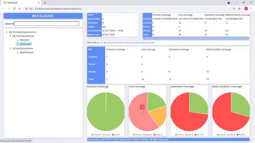Click the footer Powered by RKTRACER bar
This screenshot has height=143, width=255.
click(x=168, y=139)
